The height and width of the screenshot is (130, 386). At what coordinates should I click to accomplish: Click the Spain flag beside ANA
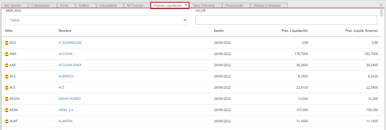[7, 54]
